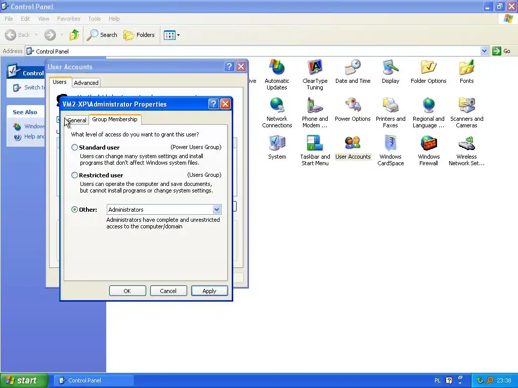Viewport: 518px width, 388px height.
Task: Open the Administrators group dropdown
Action: click(217, 210)
